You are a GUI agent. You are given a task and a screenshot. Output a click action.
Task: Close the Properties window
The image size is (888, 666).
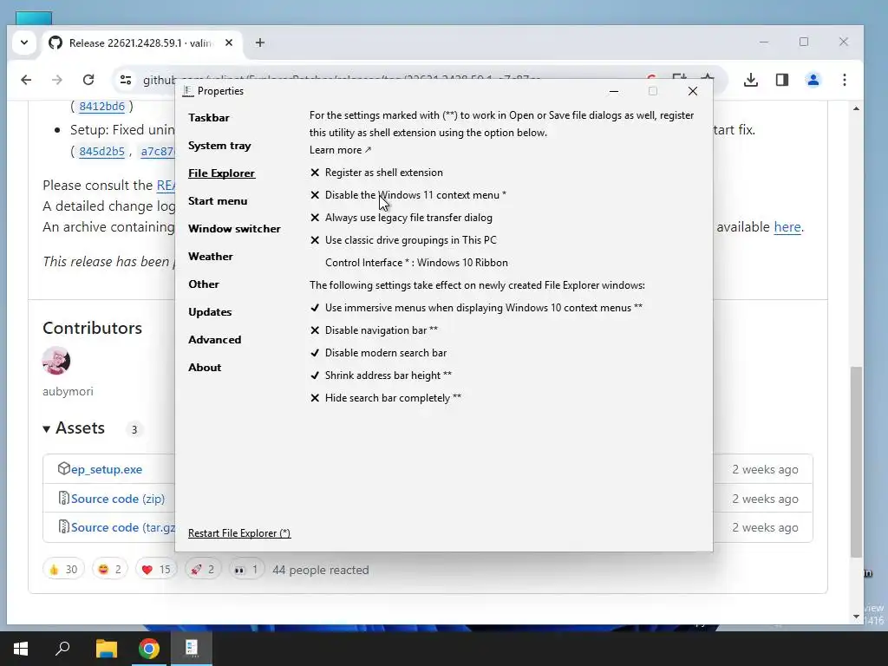tap(692, 91)
